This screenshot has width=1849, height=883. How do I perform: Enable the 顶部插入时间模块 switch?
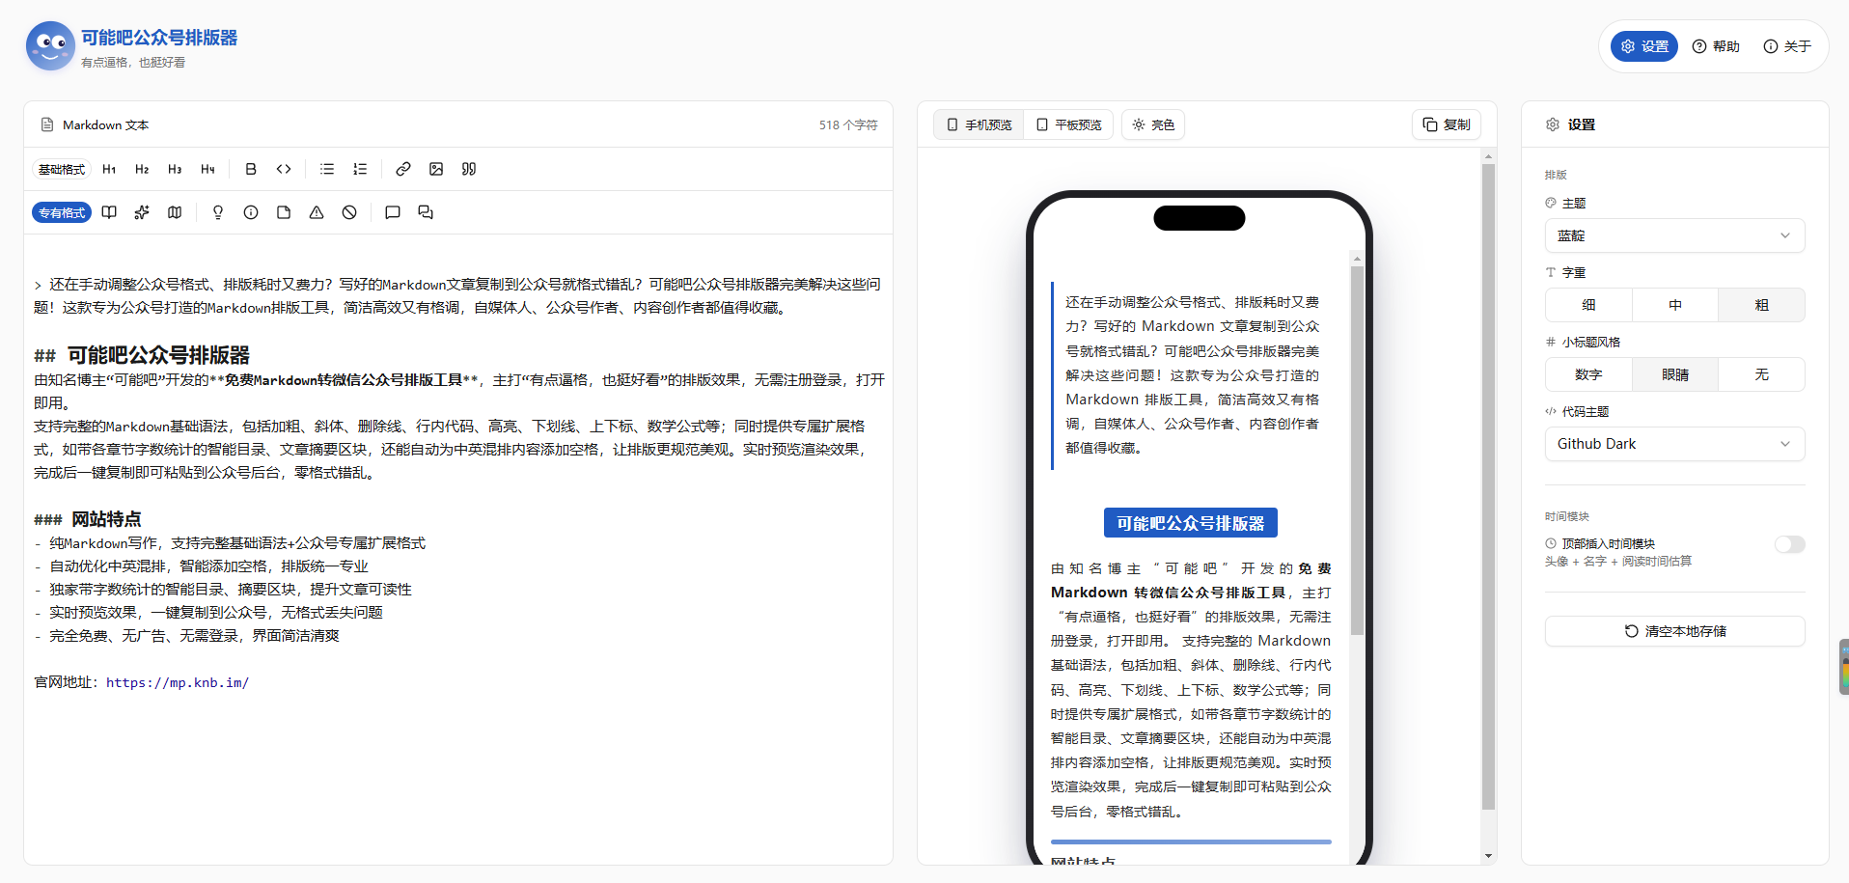[1789, 544]
